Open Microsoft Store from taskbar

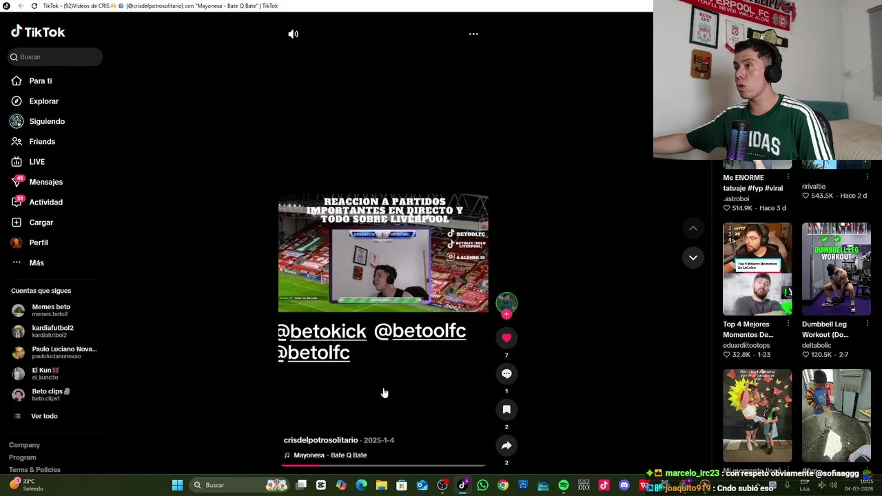coord(402,485)
